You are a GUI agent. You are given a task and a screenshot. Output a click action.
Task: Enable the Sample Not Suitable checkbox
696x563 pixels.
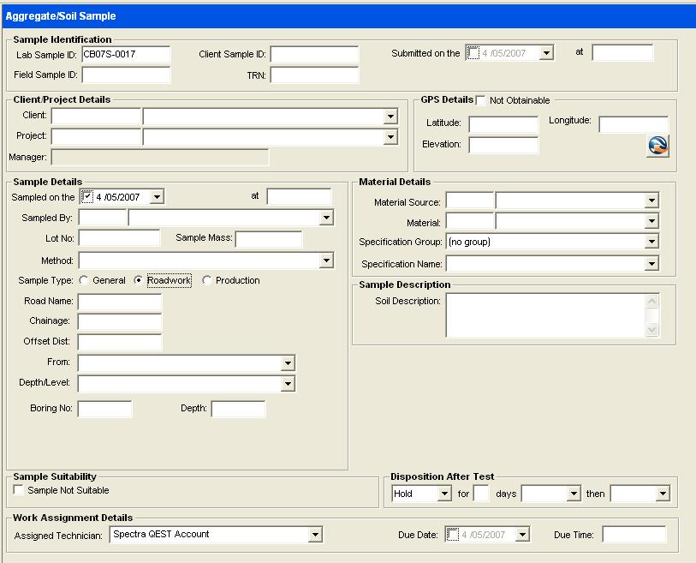(x=19, y=490)
